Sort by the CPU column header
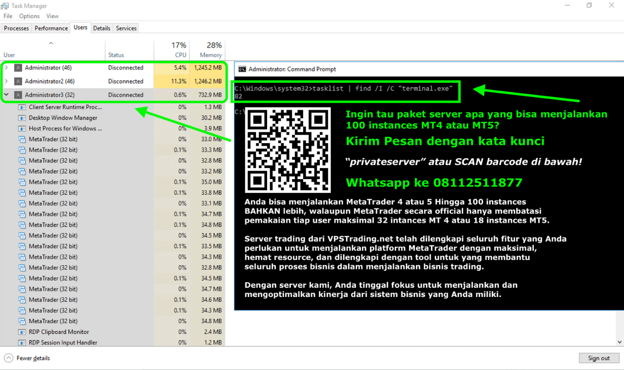The height and width of the screenshot is (370, 624). [171, 50]
